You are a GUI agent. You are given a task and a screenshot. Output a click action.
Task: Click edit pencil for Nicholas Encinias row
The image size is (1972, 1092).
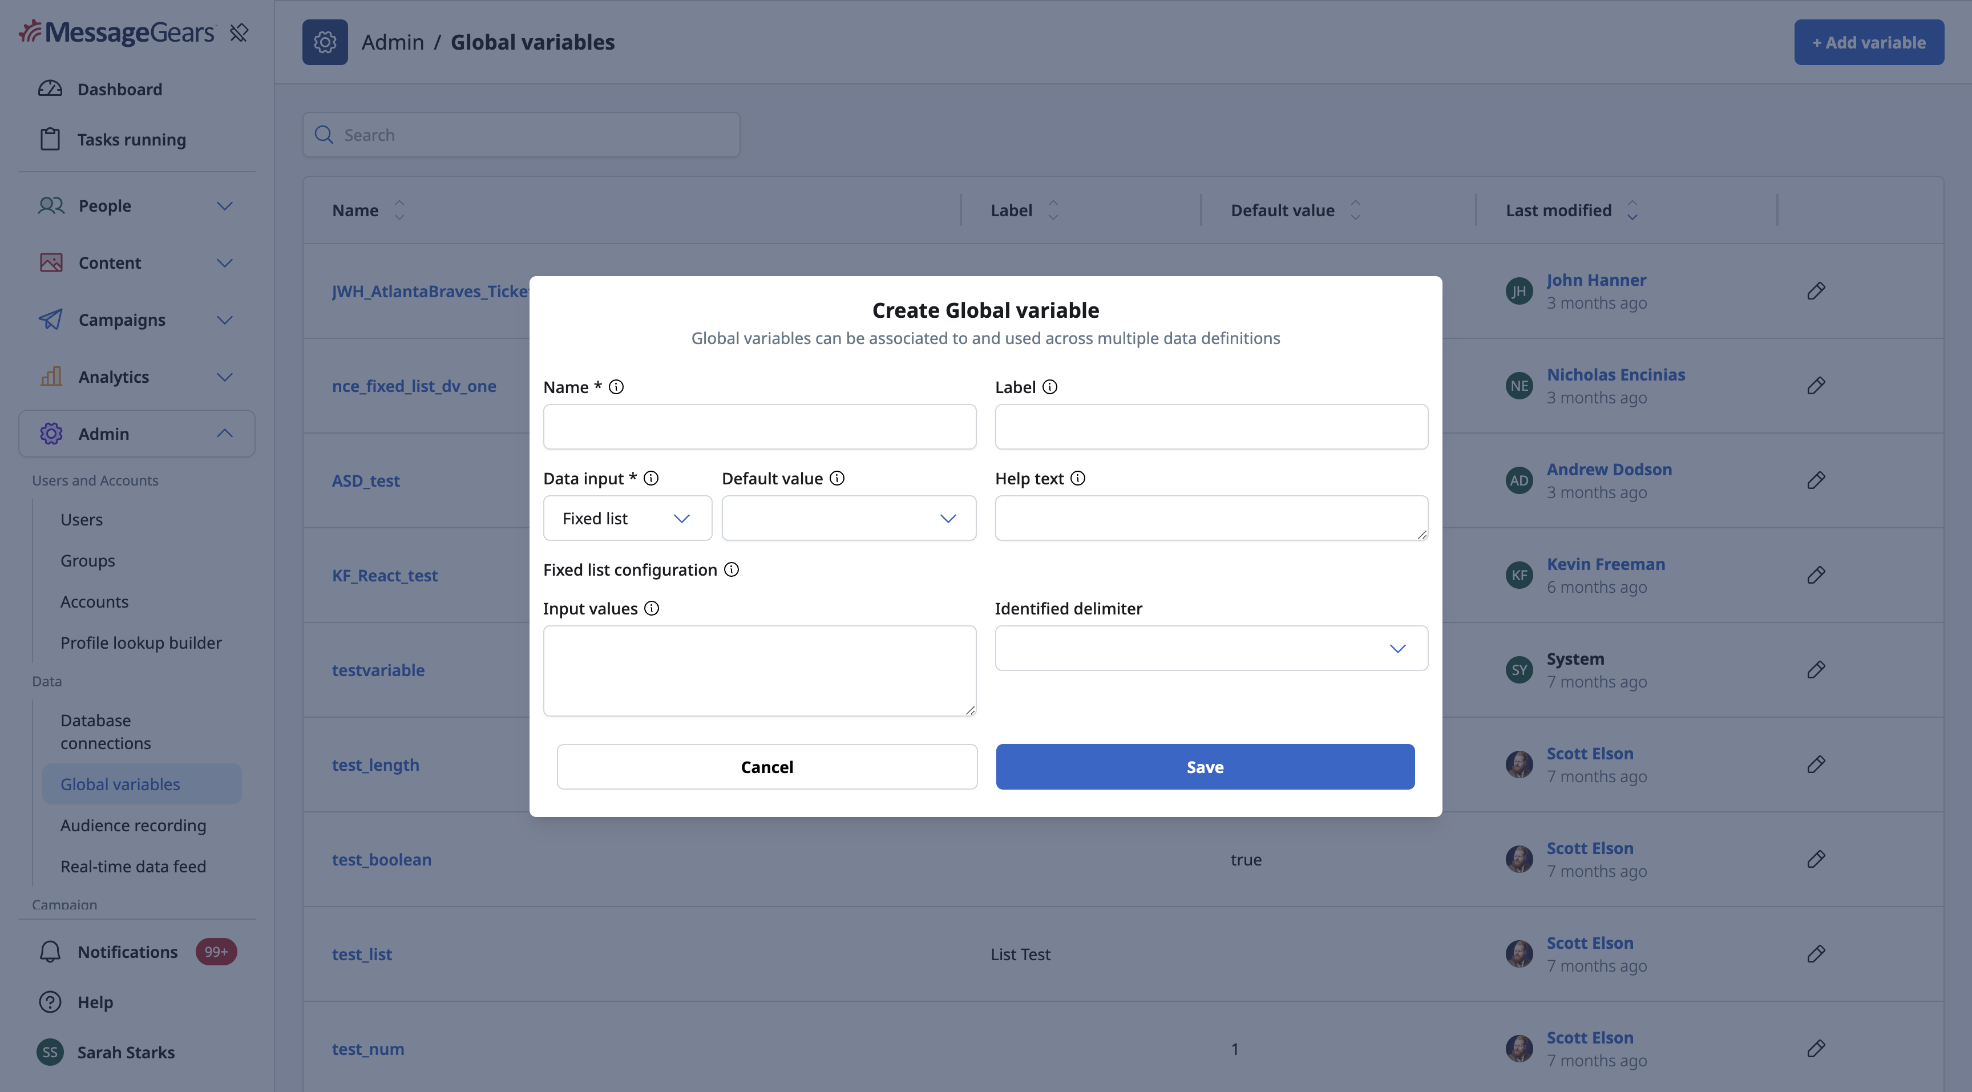(1816, 386)
